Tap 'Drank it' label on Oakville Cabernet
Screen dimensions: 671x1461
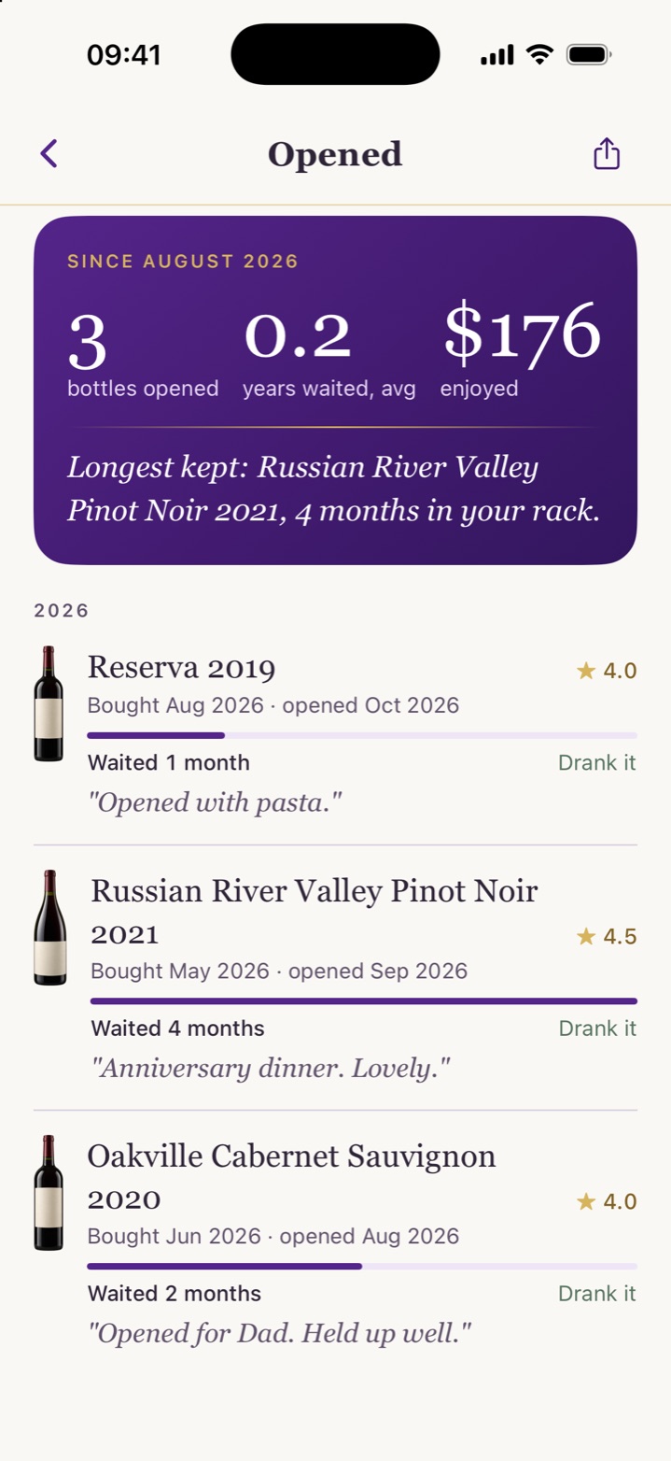597,1294
